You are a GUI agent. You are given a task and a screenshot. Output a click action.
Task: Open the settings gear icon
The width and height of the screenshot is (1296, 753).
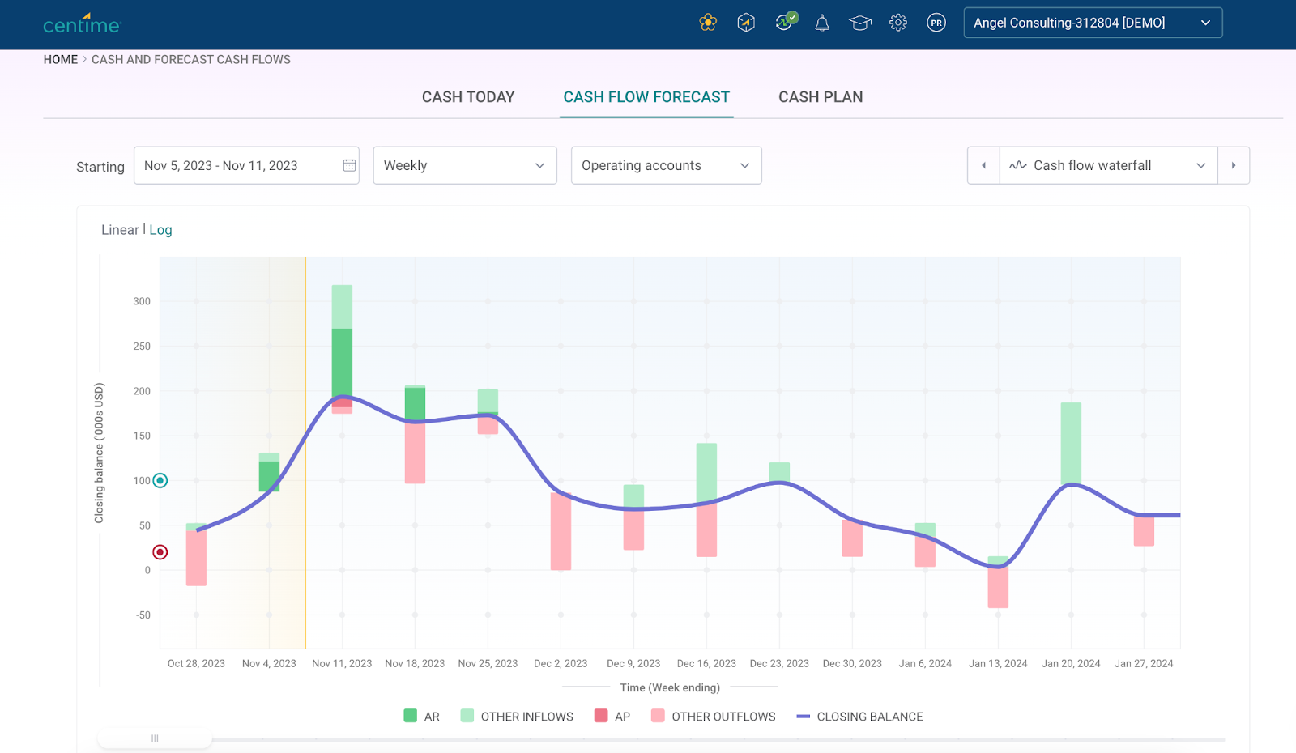897,23
